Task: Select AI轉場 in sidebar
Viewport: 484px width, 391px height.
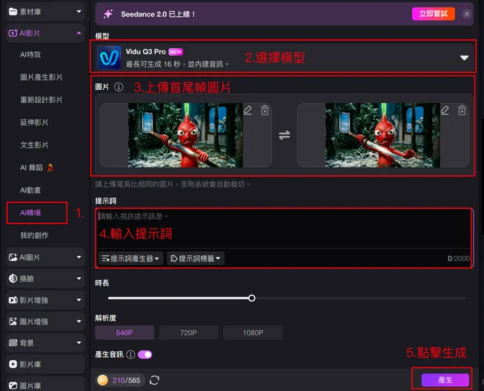Action: point(31,213)
